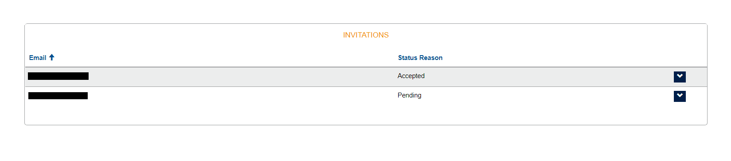Select the redacted email in the Accepted row
The image size is (731, 161).
[x=58, y=76]
